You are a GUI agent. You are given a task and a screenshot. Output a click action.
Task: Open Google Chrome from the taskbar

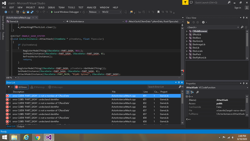point(37,137)
